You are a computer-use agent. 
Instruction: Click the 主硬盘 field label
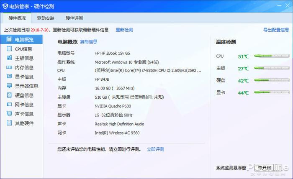(64, 97)
